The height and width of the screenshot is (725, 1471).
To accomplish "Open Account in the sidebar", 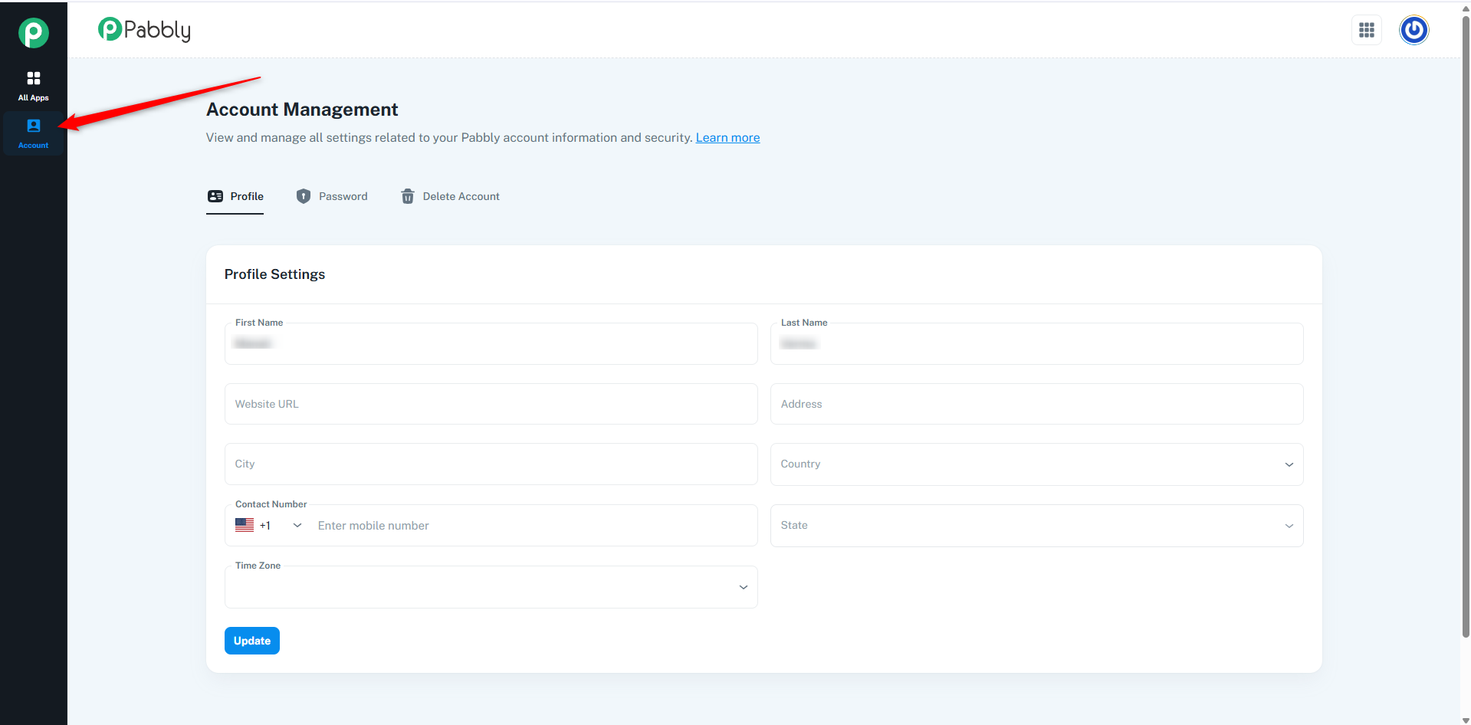I will pos(34,133).
